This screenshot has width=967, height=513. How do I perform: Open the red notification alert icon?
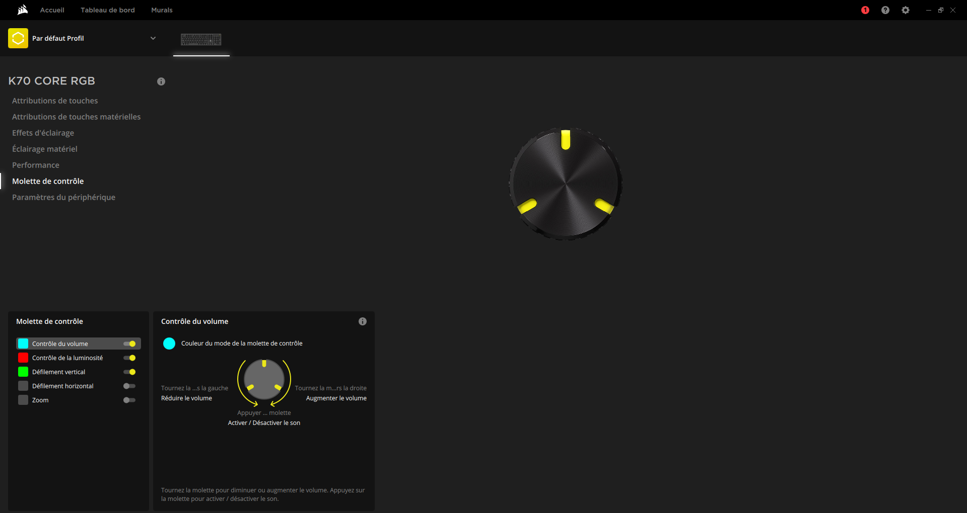tap(865, 10)
